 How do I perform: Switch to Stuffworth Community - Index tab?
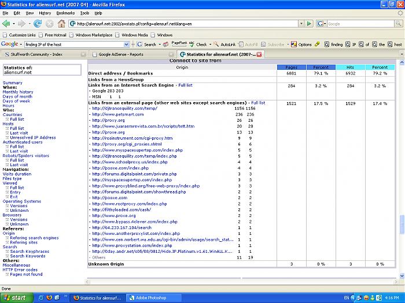click(44, 54)
